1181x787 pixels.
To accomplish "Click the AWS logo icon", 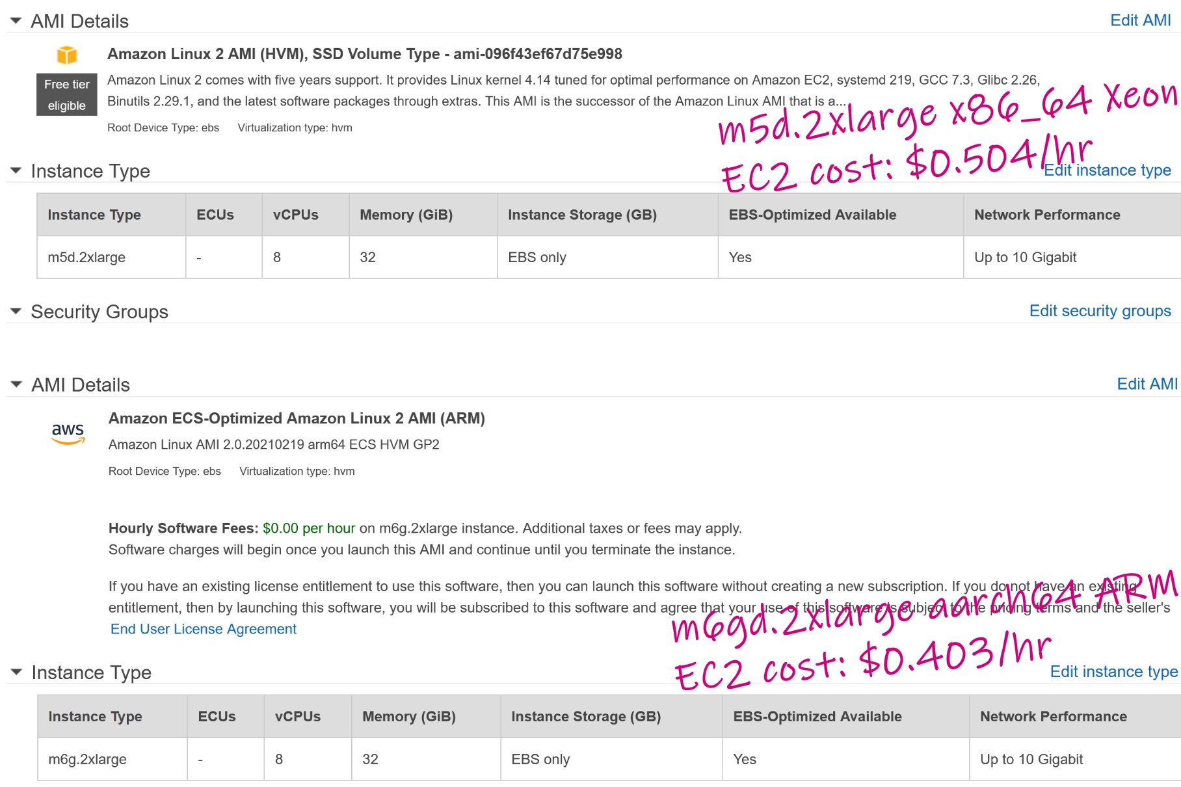I will (x=68, y=433).
